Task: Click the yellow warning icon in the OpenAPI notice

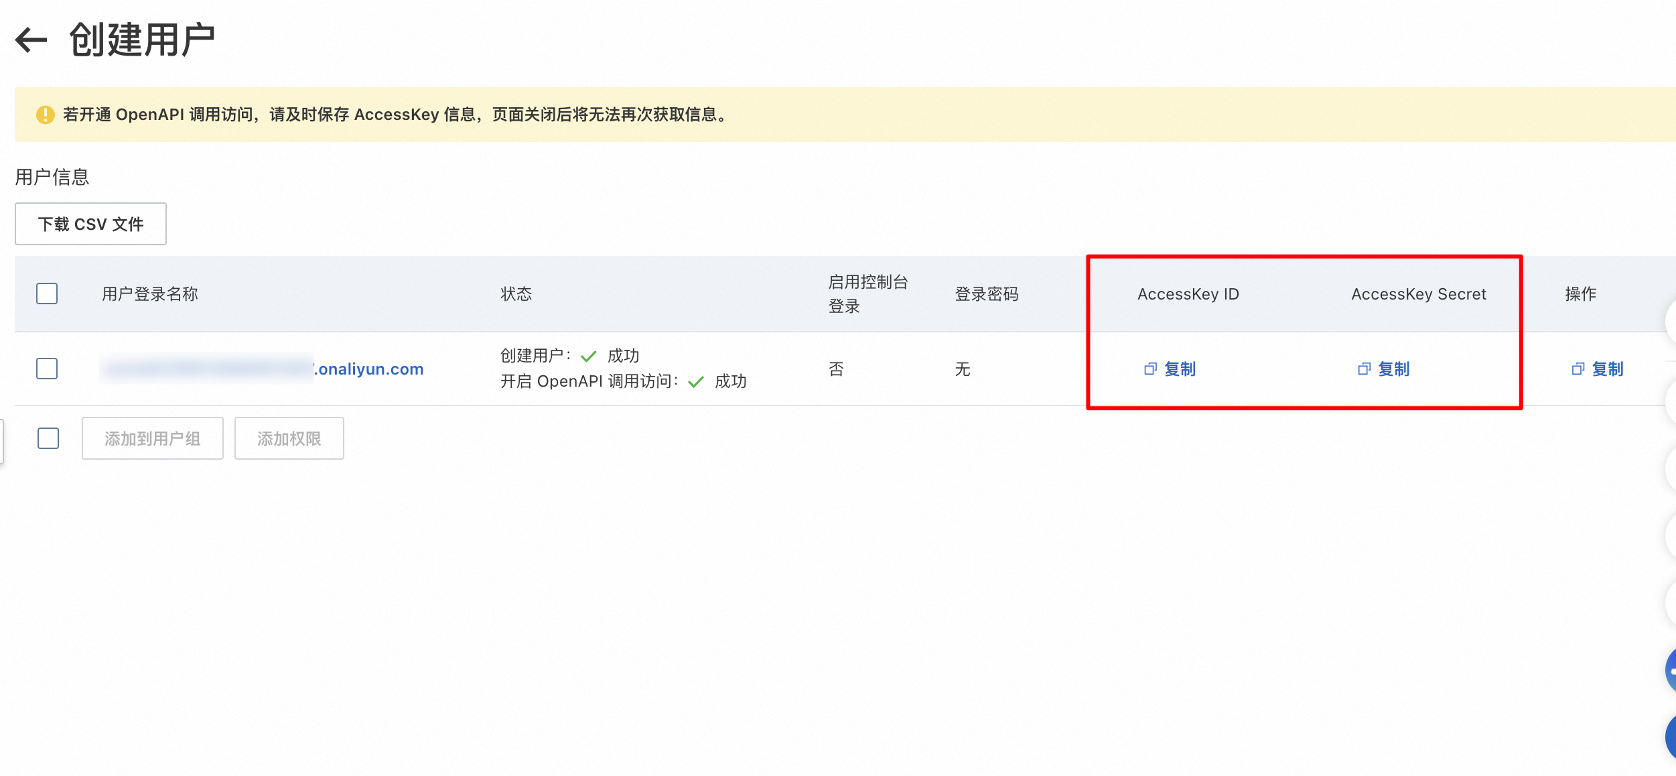Action: 46,115
